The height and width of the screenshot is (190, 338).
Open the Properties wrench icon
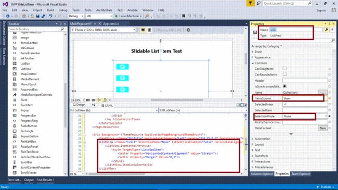coord(327,30)
